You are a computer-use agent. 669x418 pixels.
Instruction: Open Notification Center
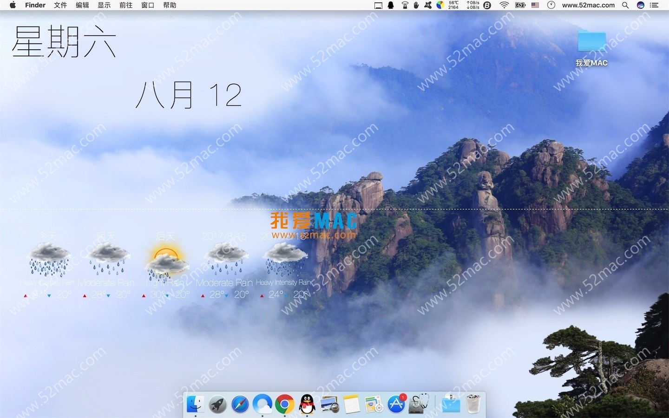[656, 5]
